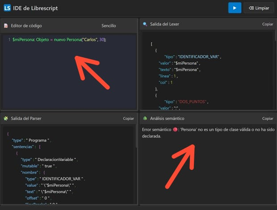
Task: Click the Lexer output panel scrollbar
Action: pos(276,35)
